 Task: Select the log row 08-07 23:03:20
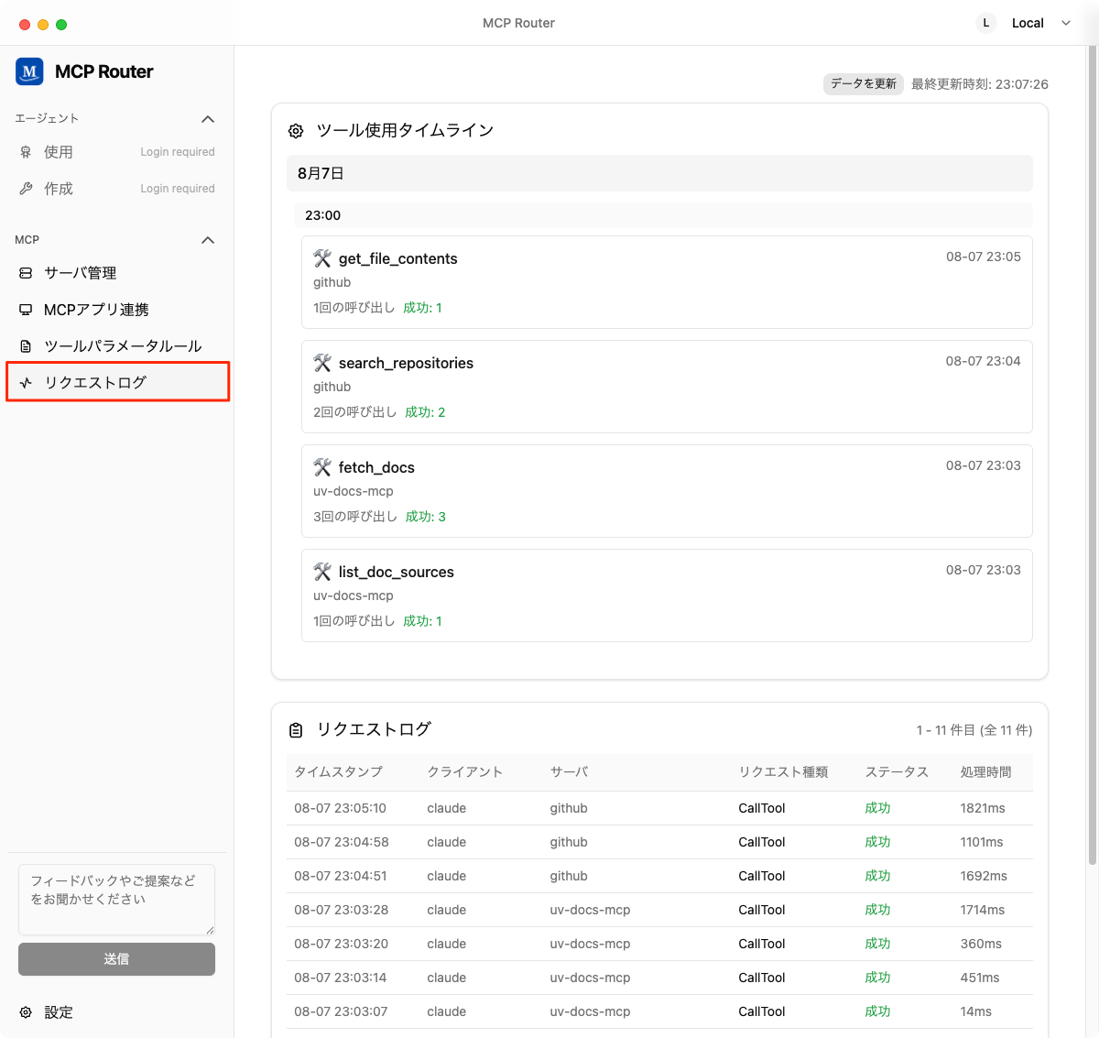tap(659, 944)
